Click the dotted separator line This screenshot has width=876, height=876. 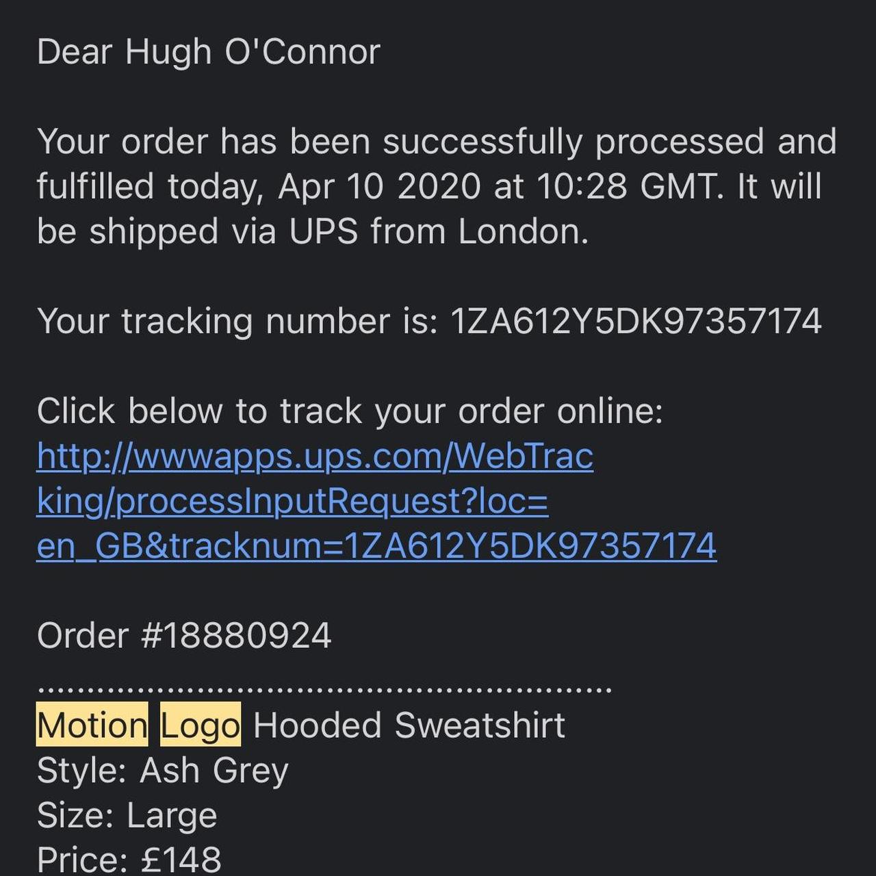324,690
